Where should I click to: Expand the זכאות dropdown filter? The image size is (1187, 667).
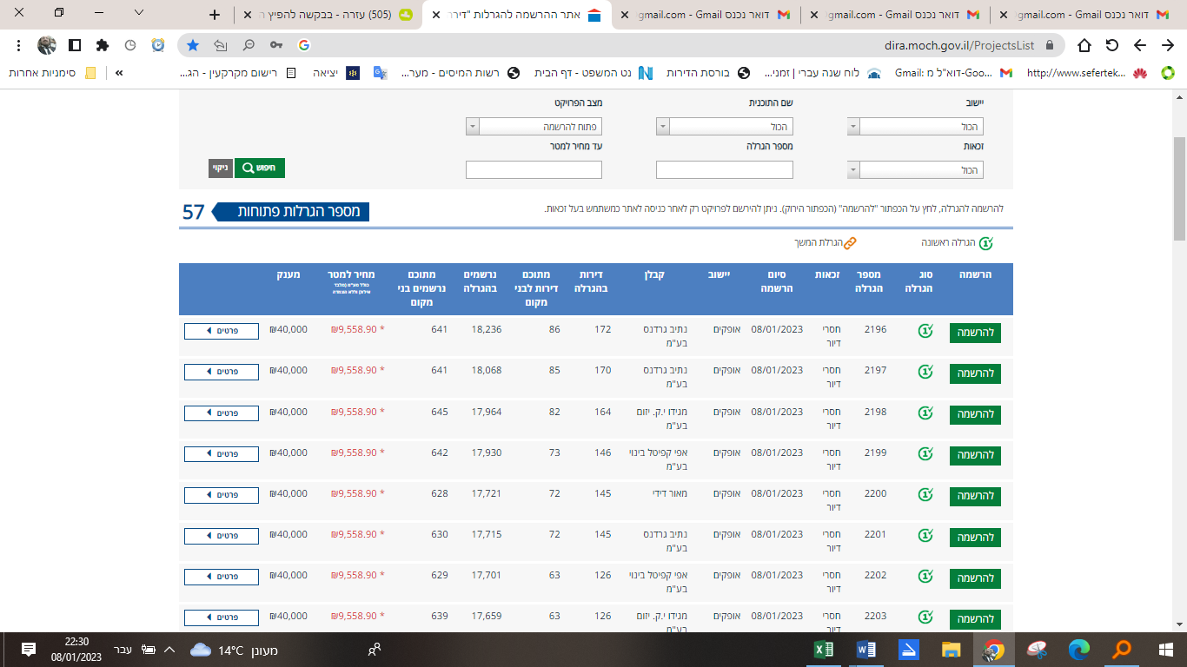click(x=915, y=170)
